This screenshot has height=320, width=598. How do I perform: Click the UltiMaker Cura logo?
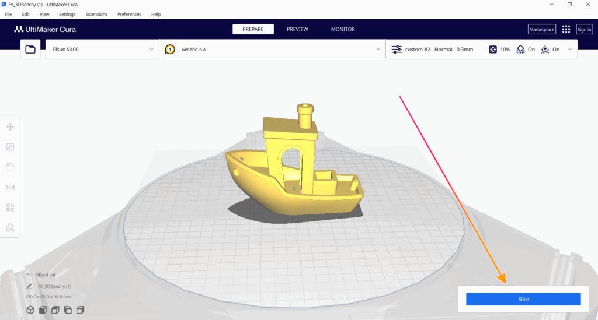(x=45, y=29)
